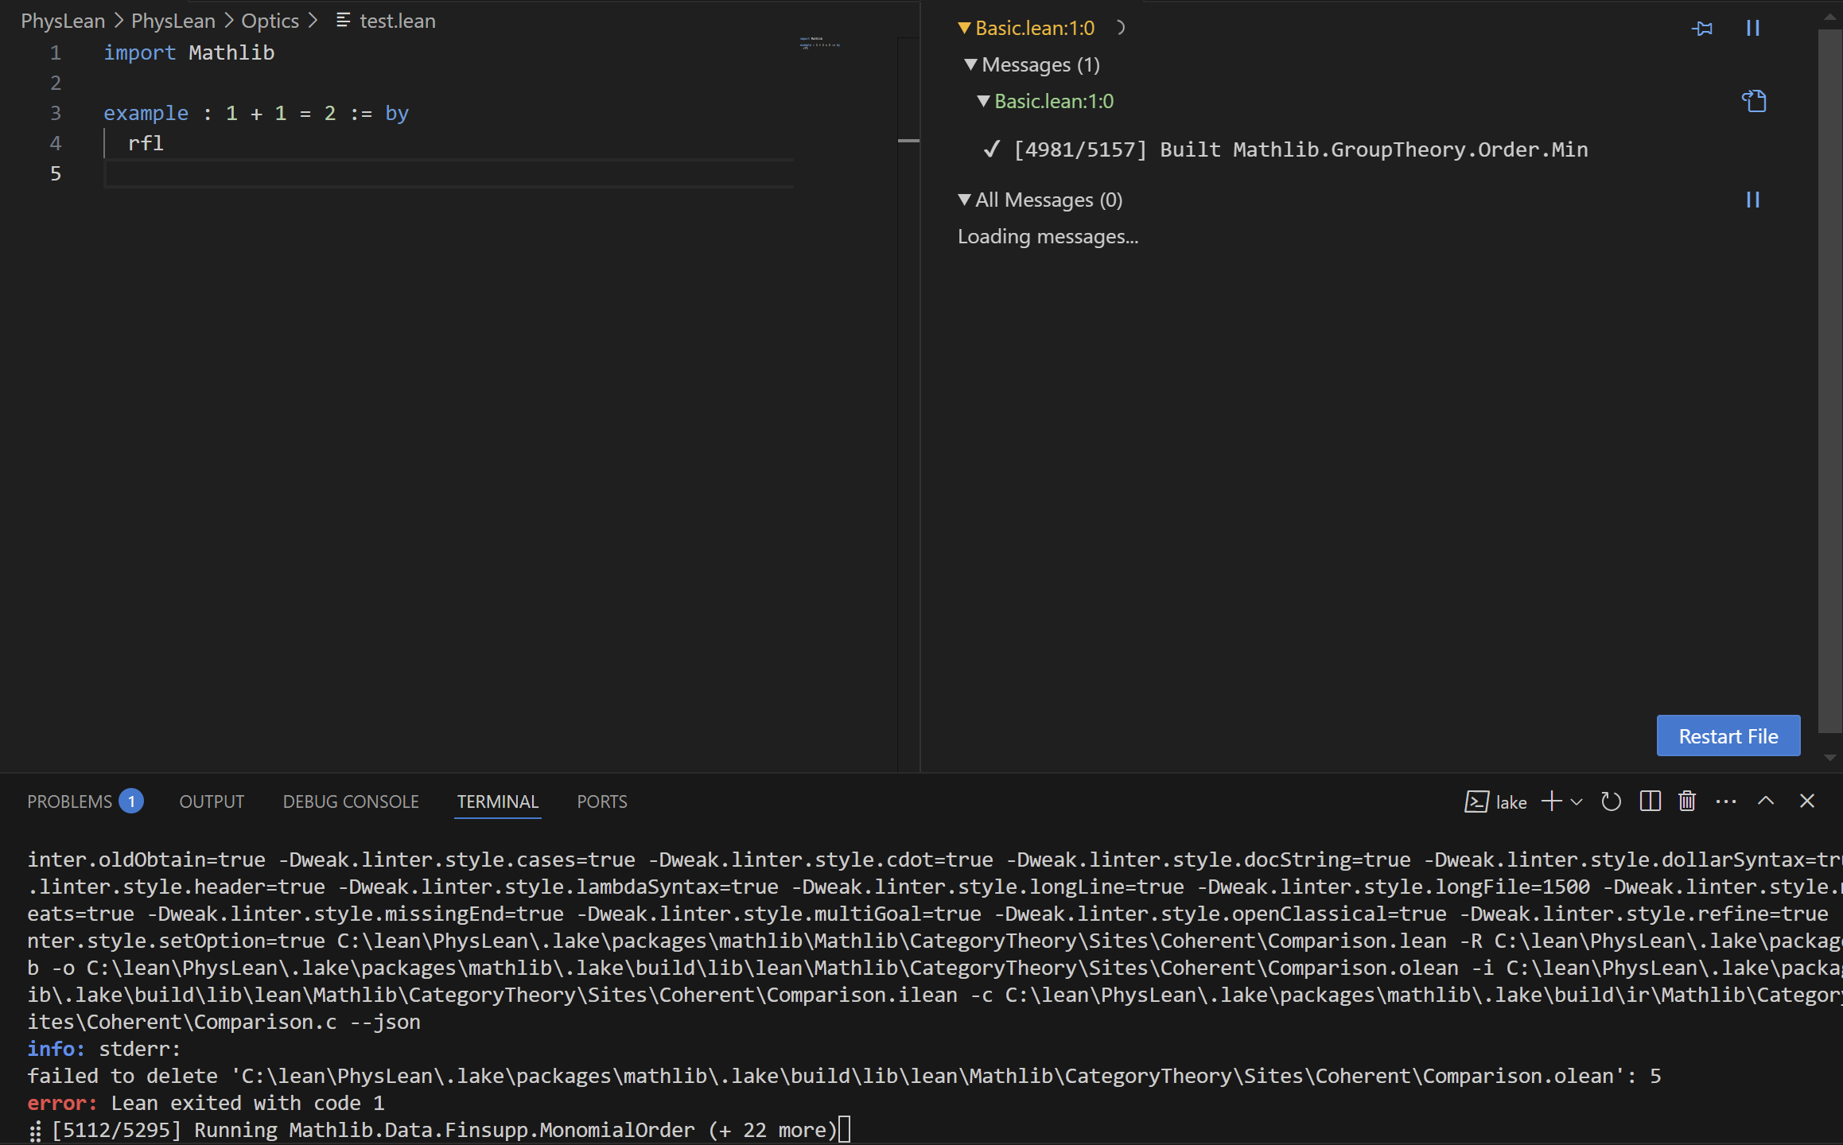The height and width of the screenshot is (1145, 1843).
Task: Pin the Basic.lean:1:0 infoview position
Action: coord(1701,29)
